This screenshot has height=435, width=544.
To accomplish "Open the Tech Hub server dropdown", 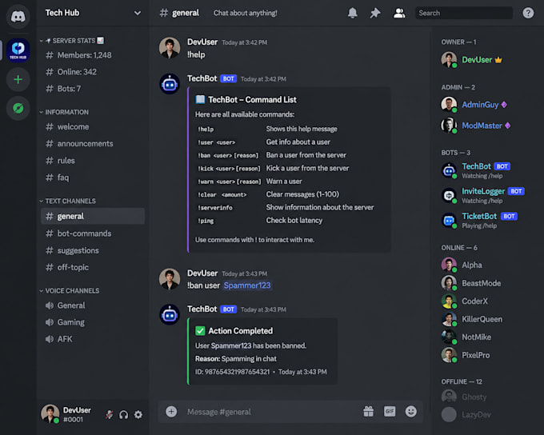I will (138, 13).
